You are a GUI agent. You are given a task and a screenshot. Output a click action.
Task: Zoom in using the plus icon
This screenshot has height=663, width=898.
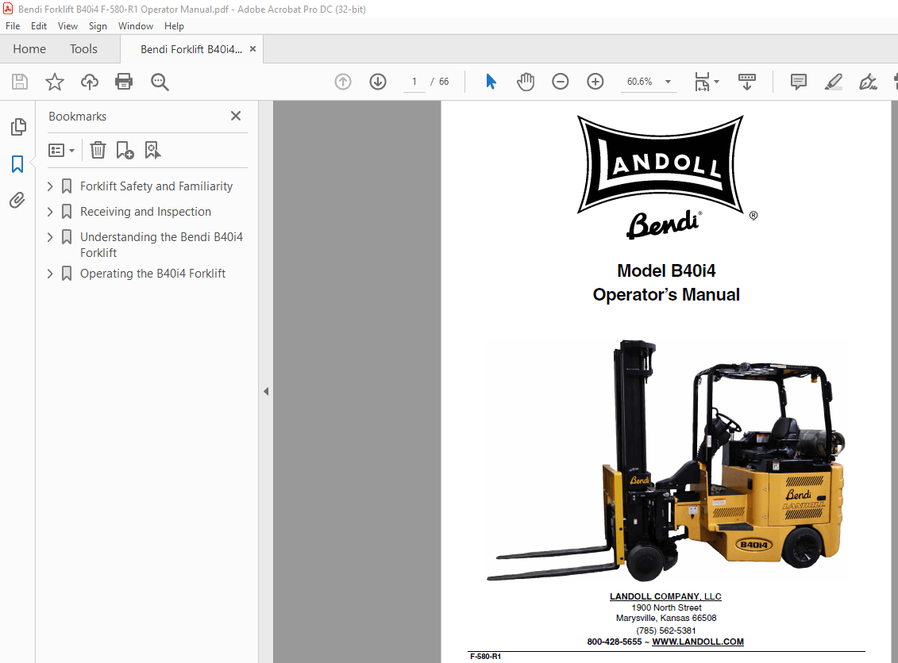595,81
